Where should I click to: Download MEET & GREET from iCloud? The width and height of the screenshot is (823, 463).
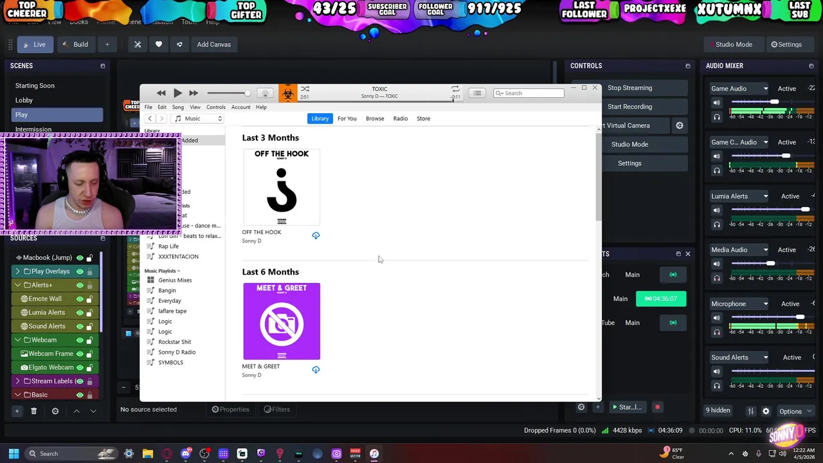316,370
